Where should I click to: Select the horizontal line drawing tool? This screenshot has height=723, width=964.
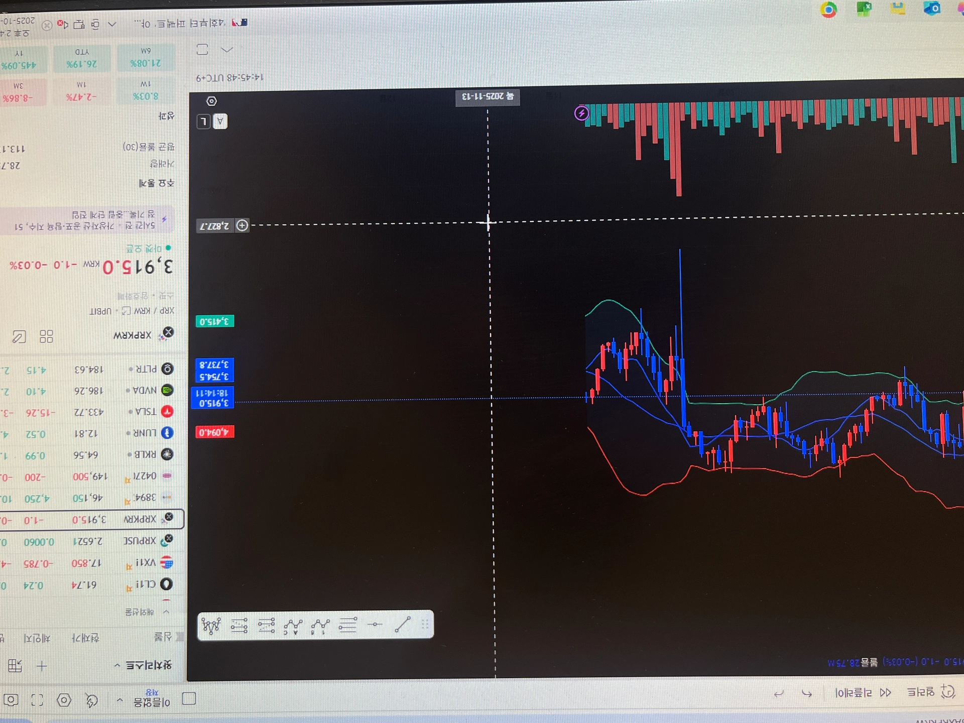pos(375,625)
